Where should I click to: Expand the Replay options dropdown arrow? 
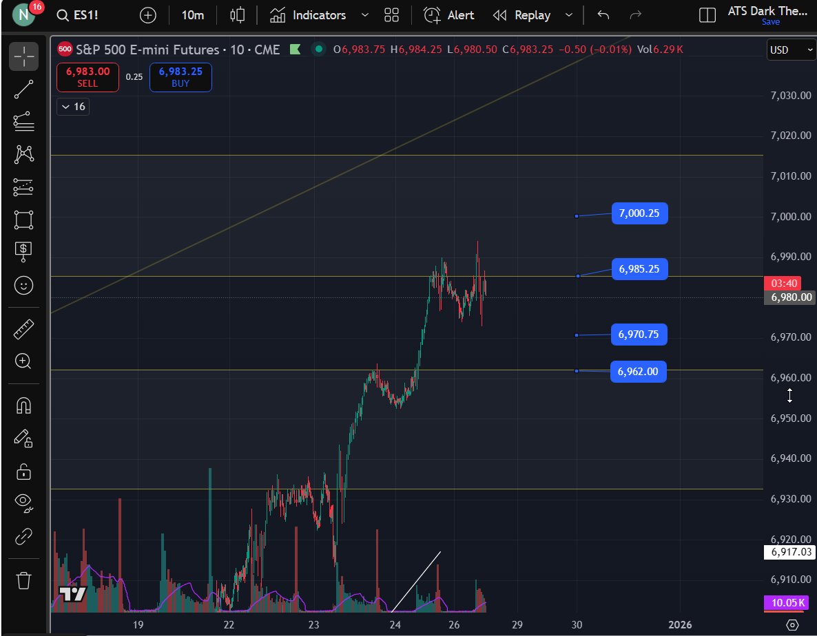[x=569, y=15]
